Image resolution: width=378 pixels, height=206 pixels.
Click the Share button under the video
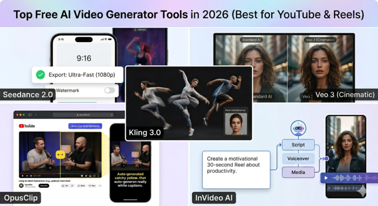81,186
